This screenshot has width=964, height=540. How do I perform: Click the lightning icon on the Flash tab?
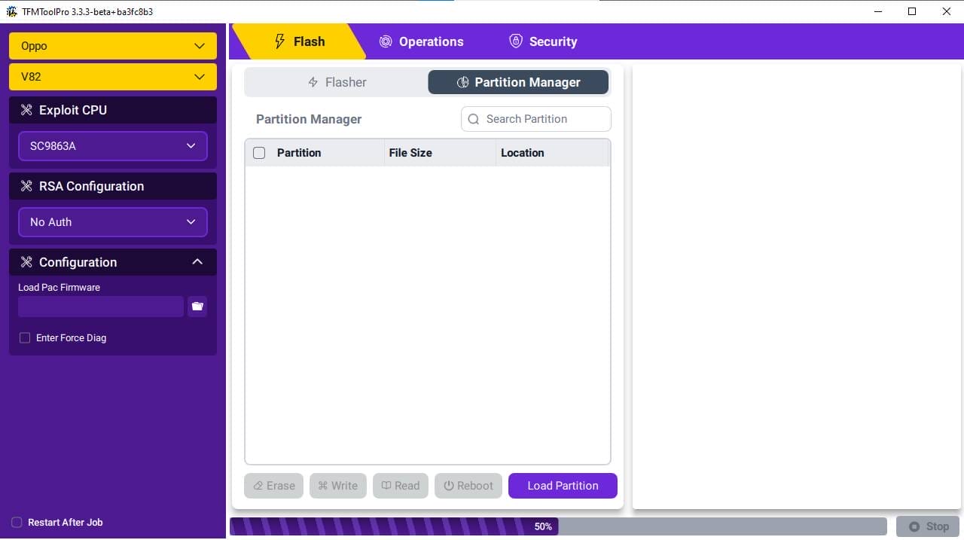pyautogui.click(x=280, y=41)
